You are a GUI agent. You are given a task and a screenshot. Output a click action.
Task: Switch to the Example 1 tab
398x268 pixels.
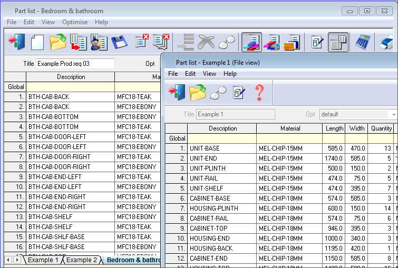(x=43, y=260)
